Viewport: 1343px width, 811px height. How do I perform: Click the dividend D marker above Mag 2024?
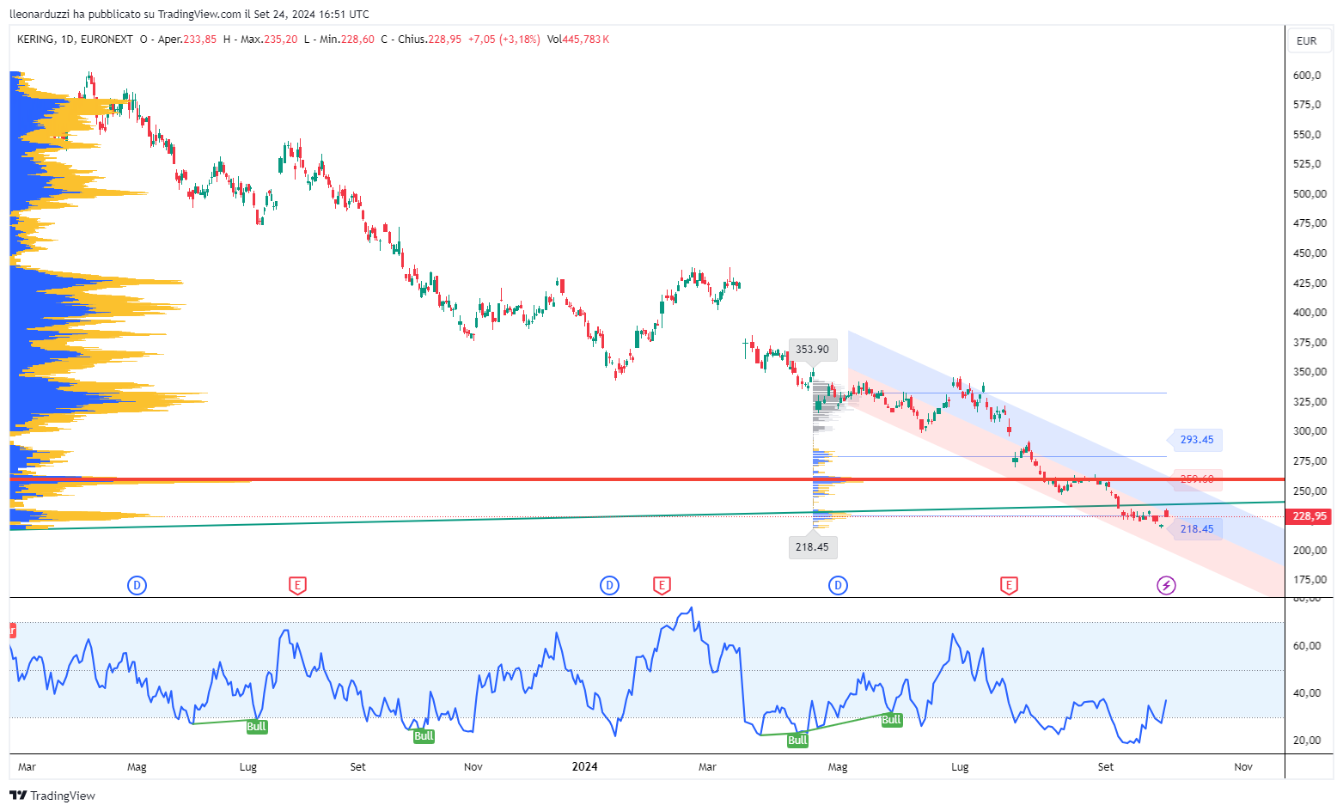pyautogui.click(x=838, y=586)
